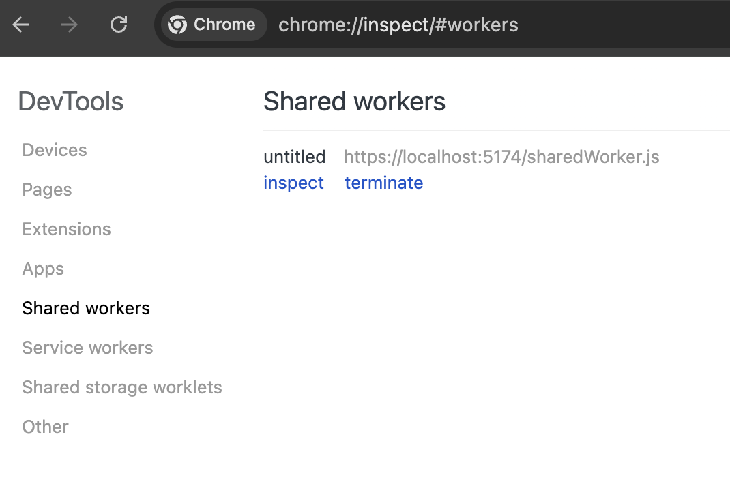Reload the chrome://inspect page
The width and height of the screenshot is (730, 484).
pos(119,25)
